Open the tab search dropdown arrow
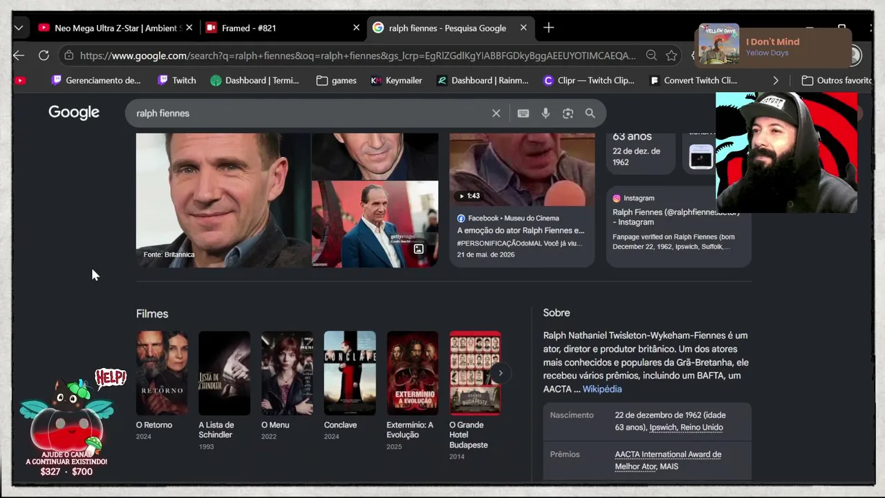The width and height of the screenshot is (885, 498). coord(19,28)
